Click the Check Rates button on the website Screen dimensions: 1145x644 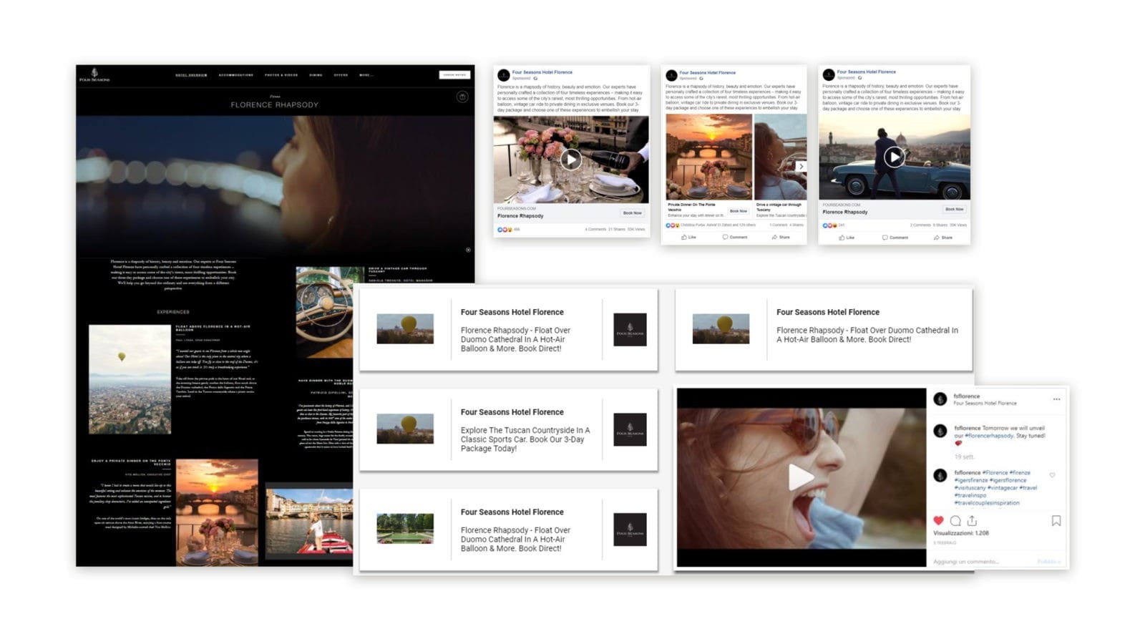point(454,74)
